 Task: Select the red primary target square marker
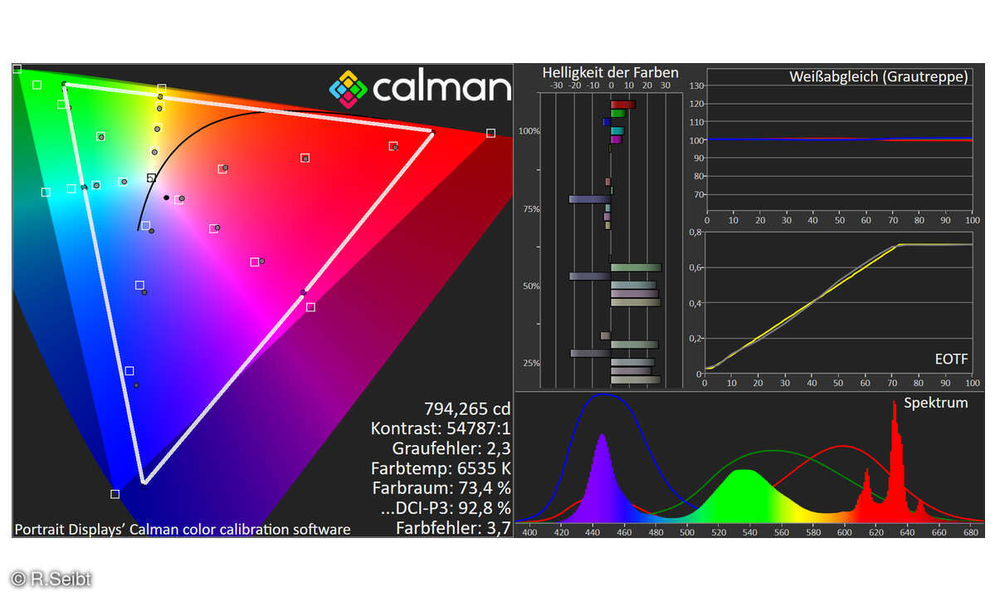490,133
